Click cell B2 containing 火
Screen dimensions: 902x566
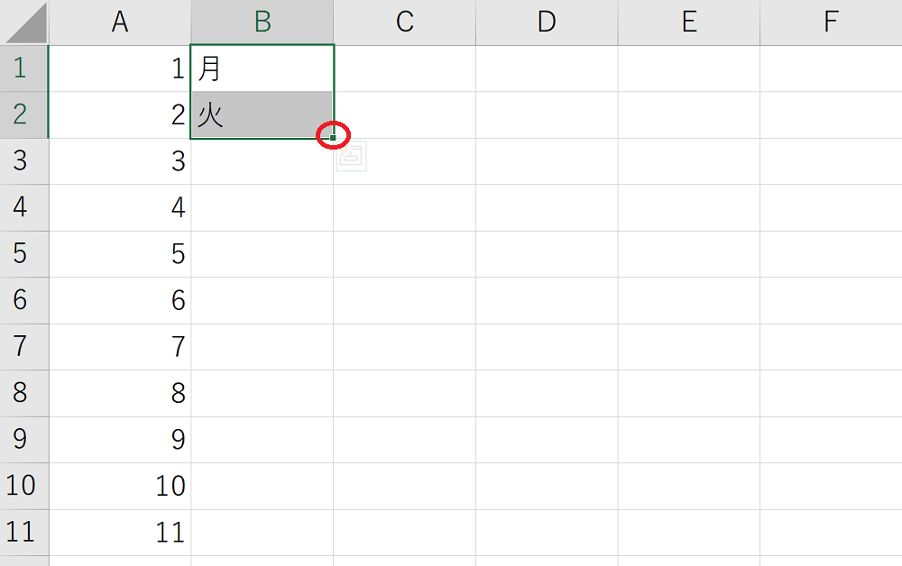262,115
